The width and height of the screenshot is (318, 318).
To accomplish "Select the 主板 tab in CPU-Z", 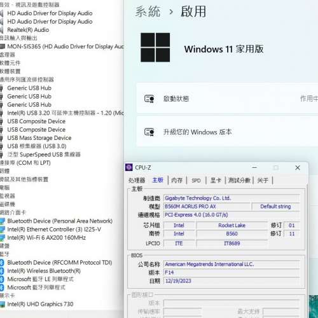I will [x=158, y=180].
